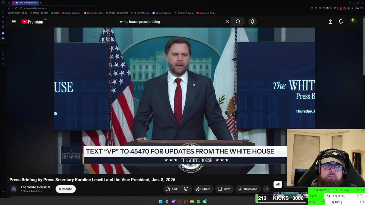Reload the page
Screen dimensions: 365x205
16,8
